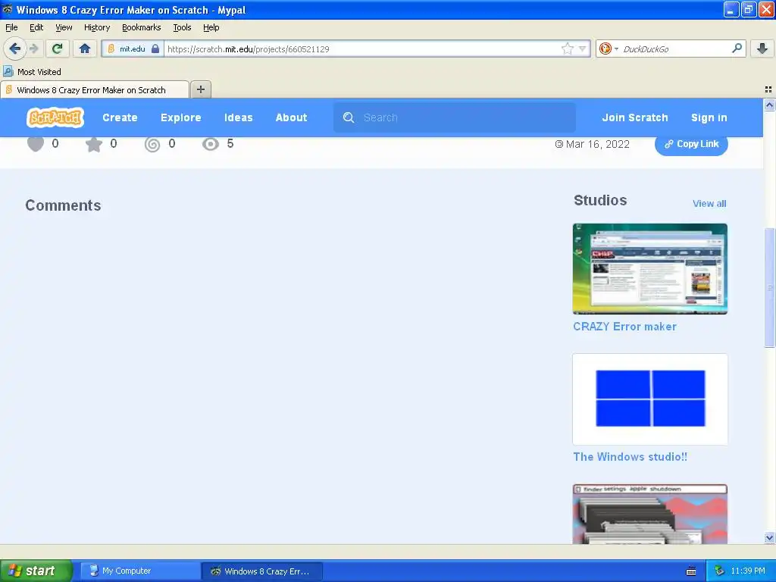Click View all studios link
Screen dimensions: 776x582
[x=709, y=203]
